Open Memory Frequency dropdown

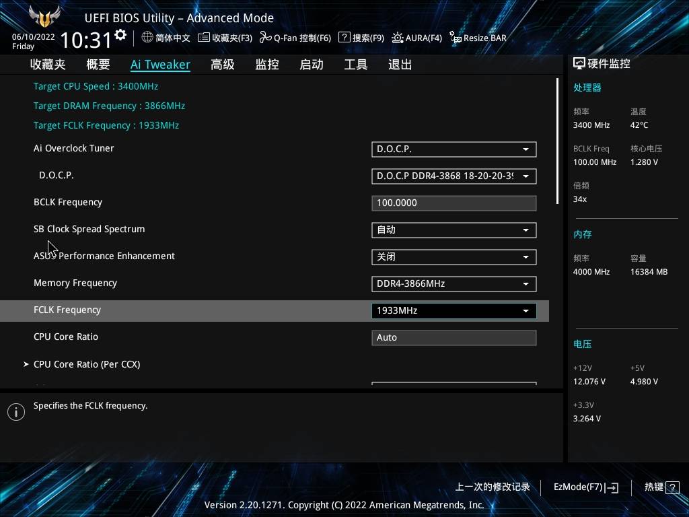point(454,283)
